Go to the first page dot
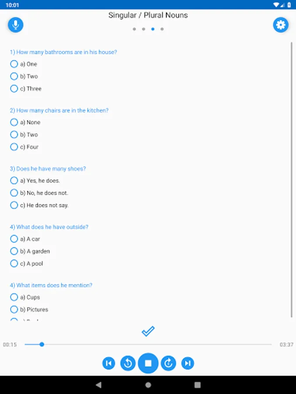Image resolution: width=296 pixels, height=394 pixels. (134, 29)
